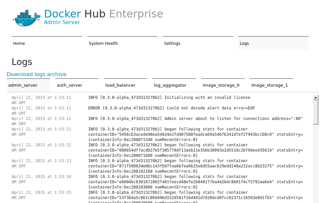Screen dimensions: 325x203
Task: Click the Docker whale logo
Action: click(x=26, y=18)
